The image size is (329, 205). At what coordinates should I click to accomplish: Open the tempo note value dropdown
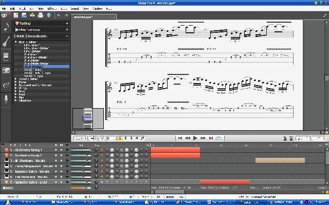tap(303, 138)
